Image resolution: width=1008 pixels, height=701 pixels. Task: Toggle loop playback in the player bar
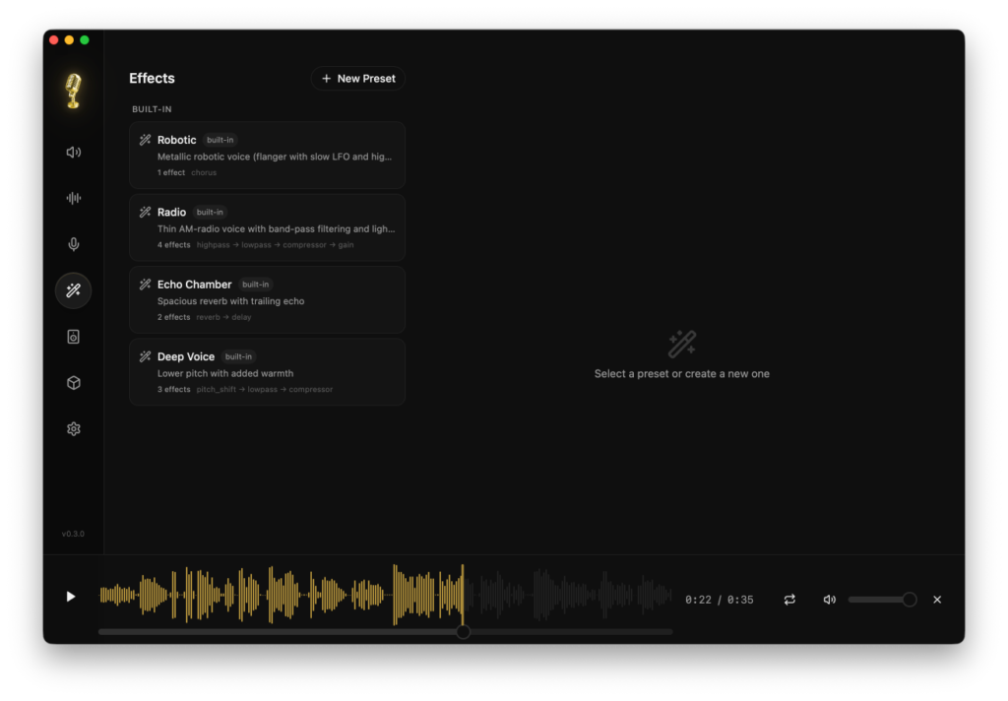click(789, 600)
